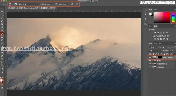Toggle brush panel button in options bar
The image size is (176, 96).
[x=16, y=4]
